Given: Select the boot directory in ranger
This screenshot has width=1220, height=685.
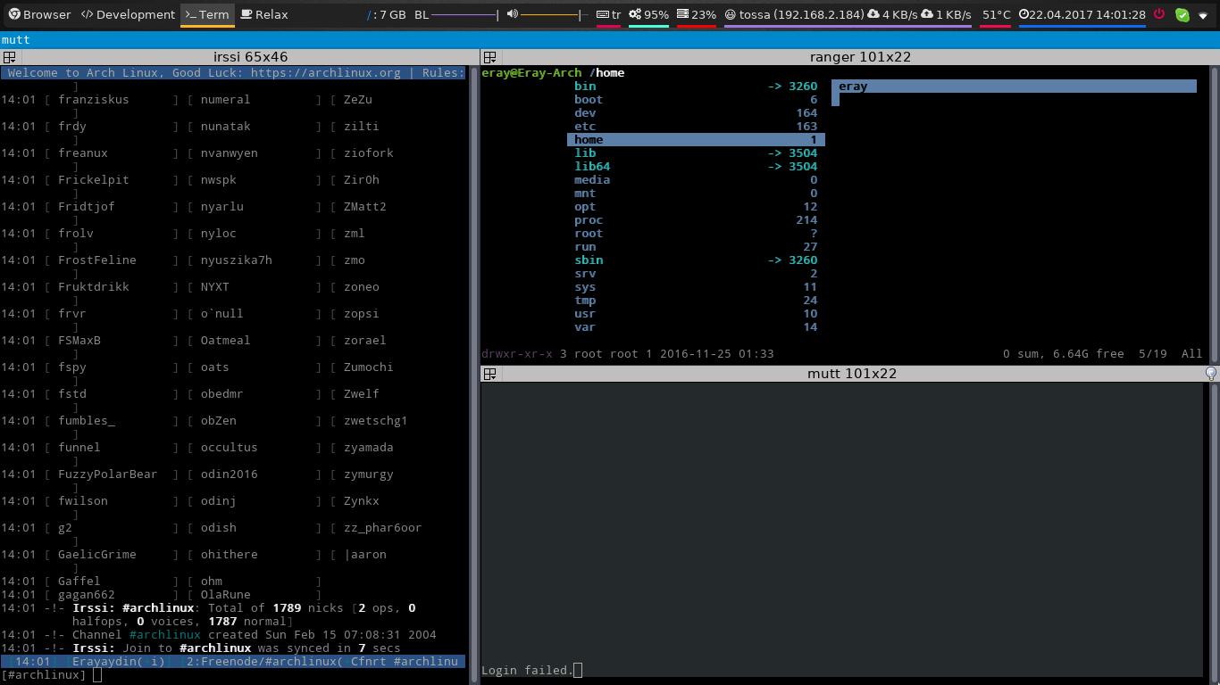Looking at the screenshot, I should click(x=696, y=100).
